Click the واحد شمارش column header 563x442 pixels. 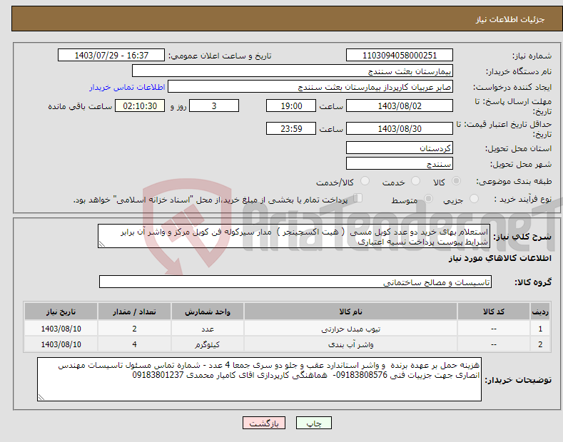tap(208, 312)
